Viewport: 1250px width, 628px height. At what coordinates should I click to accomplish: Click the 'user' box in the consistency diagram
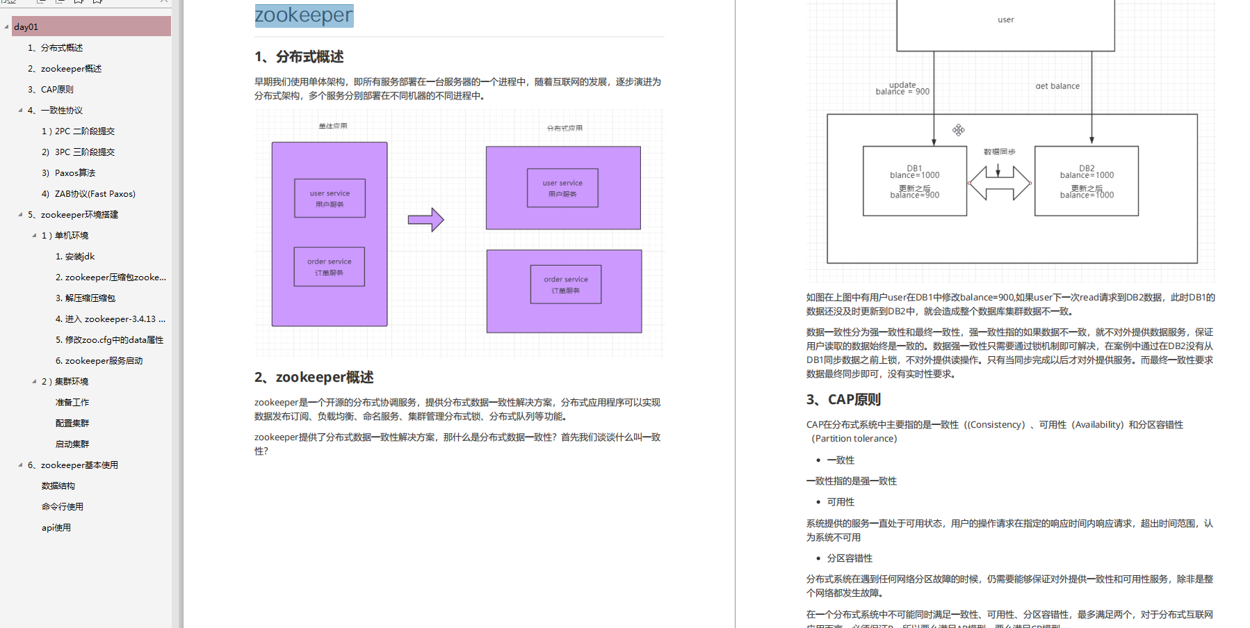coord(1005,24)
